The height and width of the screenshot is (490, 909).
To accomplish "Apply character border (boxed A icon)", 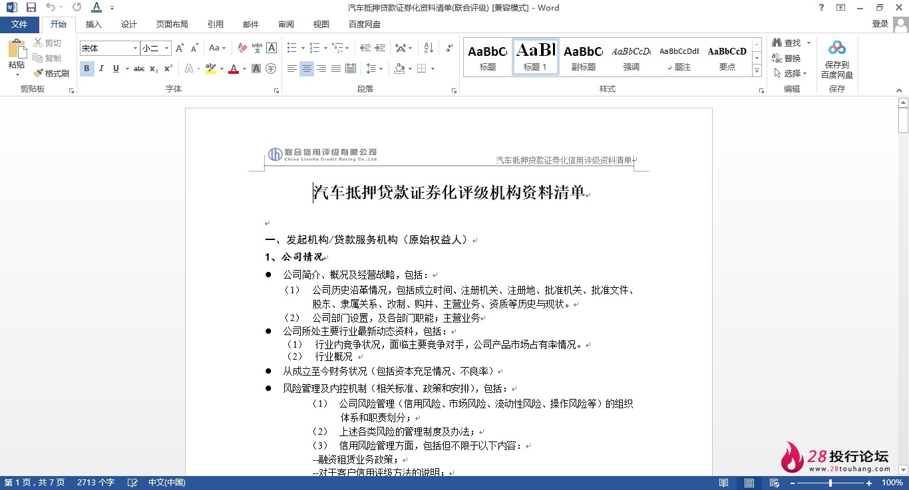I will click(x=272, y=48).
